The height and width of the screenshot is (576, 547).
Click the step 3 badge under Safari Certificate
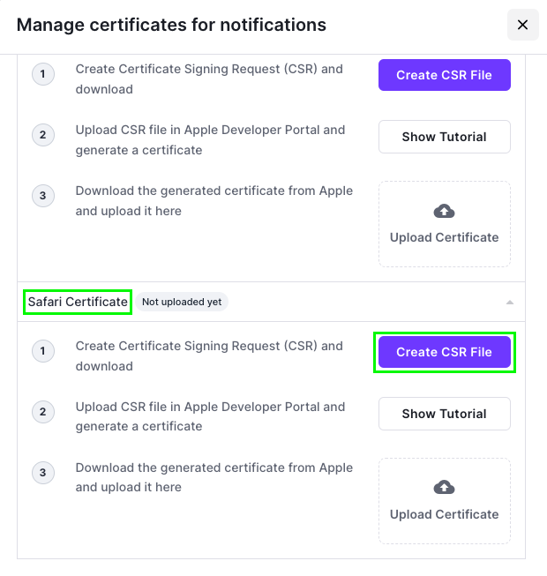(x=42, y=473)
